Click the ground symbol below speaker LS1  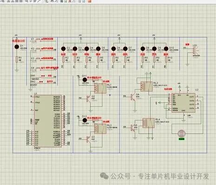tap(187, 65)
